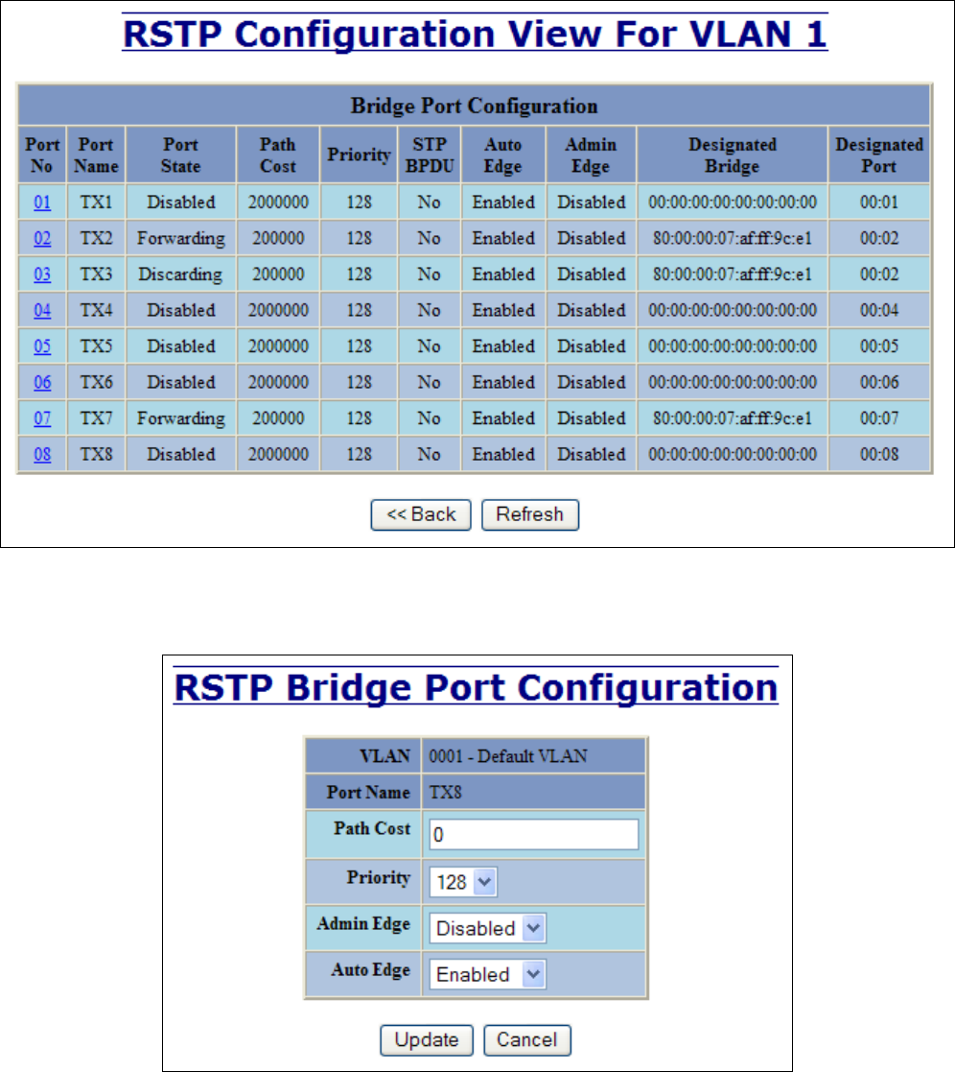
Task: Select TX6 priority 128 cell
Action: (x=359, y=382)
